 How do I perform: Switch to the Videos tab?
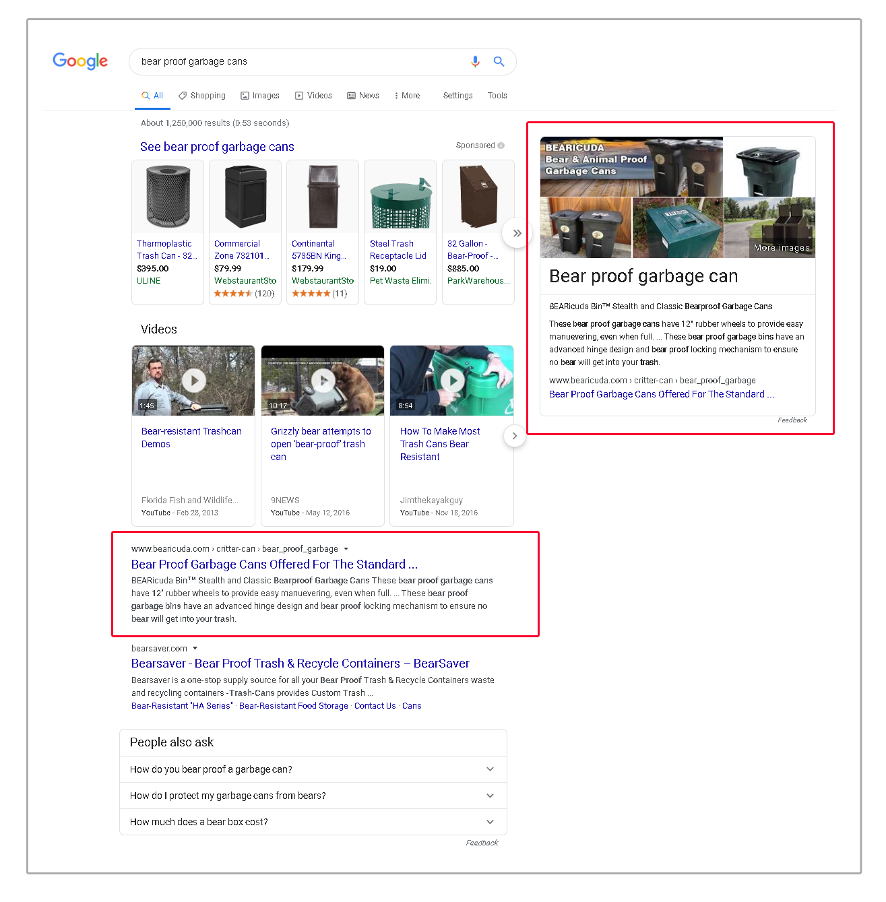[314, 96]
